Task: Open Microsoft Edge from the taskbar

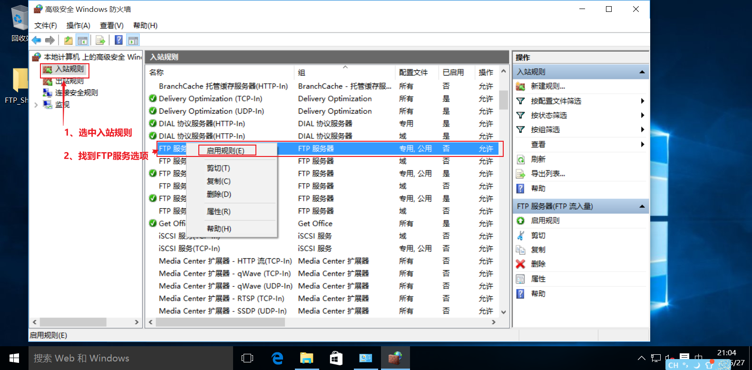Action: 277,358
